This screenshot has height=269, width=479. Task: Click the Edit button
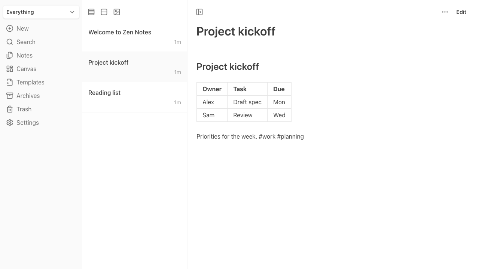[461, 12]
